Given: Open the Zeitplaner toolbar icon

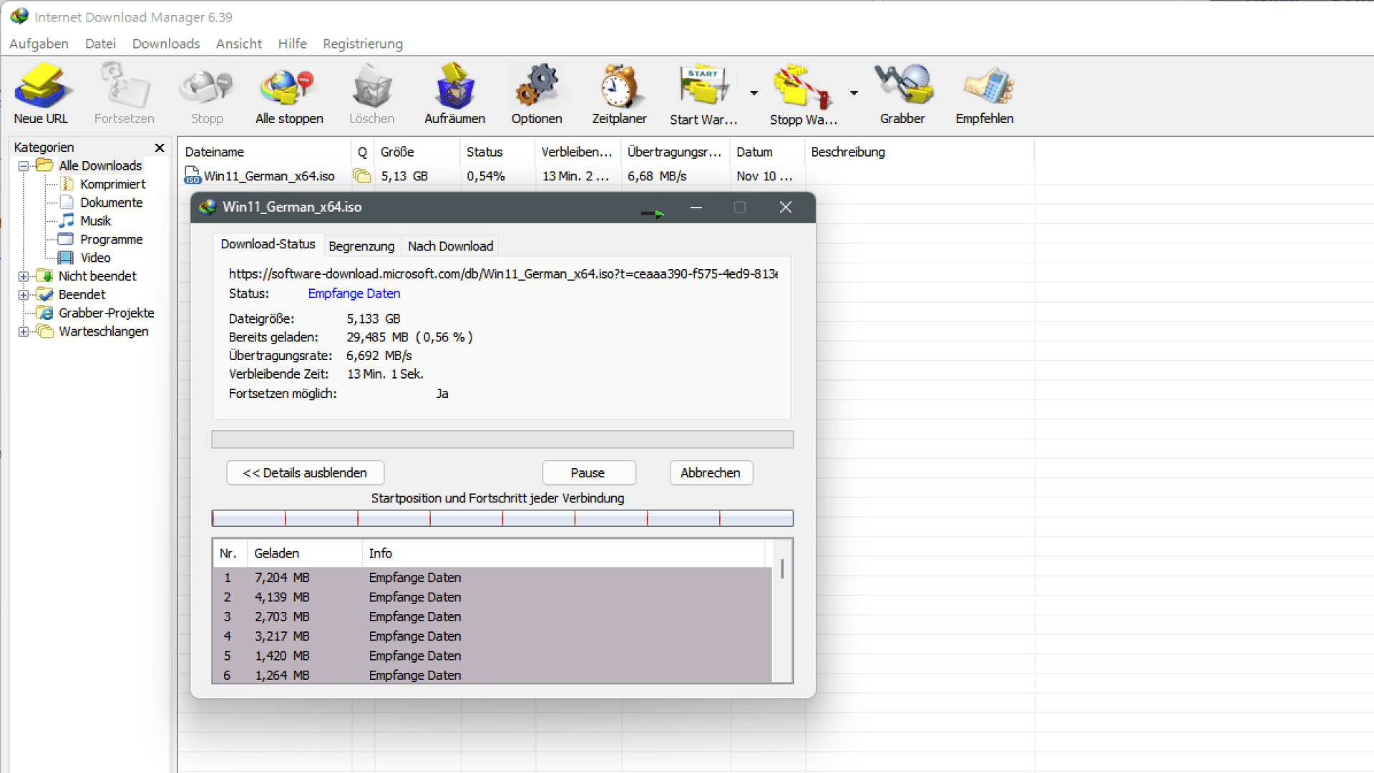Looking at the screenshot, I should point(619,94).
